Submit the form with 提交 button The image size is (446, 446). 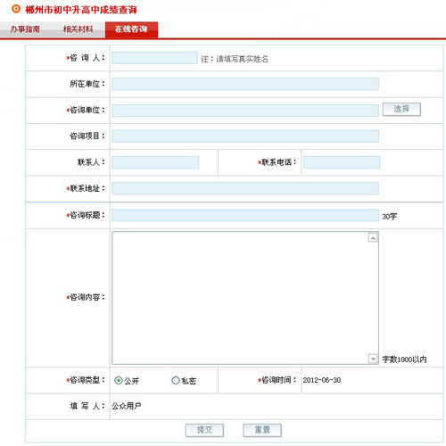pos(204,430)
